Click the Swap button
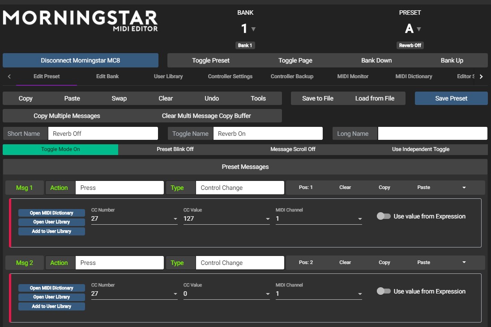This screenshot has height=327, width=491. click(119, 98)
